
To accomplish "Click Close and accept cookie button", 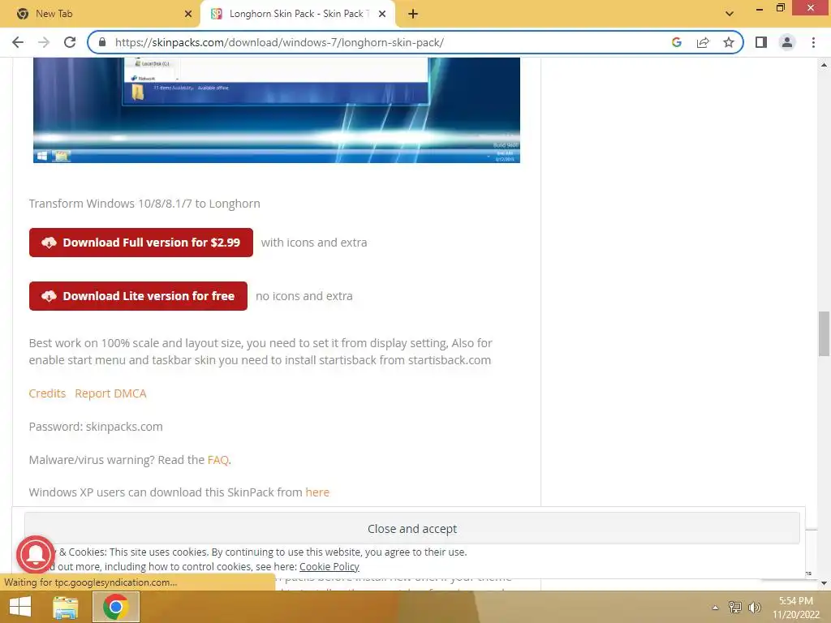I will [x=412, y=529].
